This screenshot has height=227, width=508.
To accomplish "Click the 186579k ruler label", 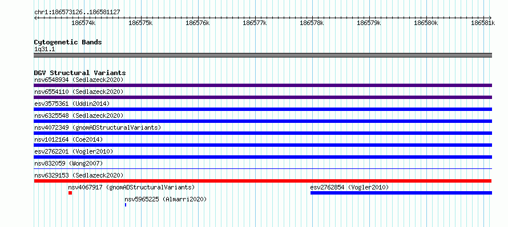I will coord(369,23).
